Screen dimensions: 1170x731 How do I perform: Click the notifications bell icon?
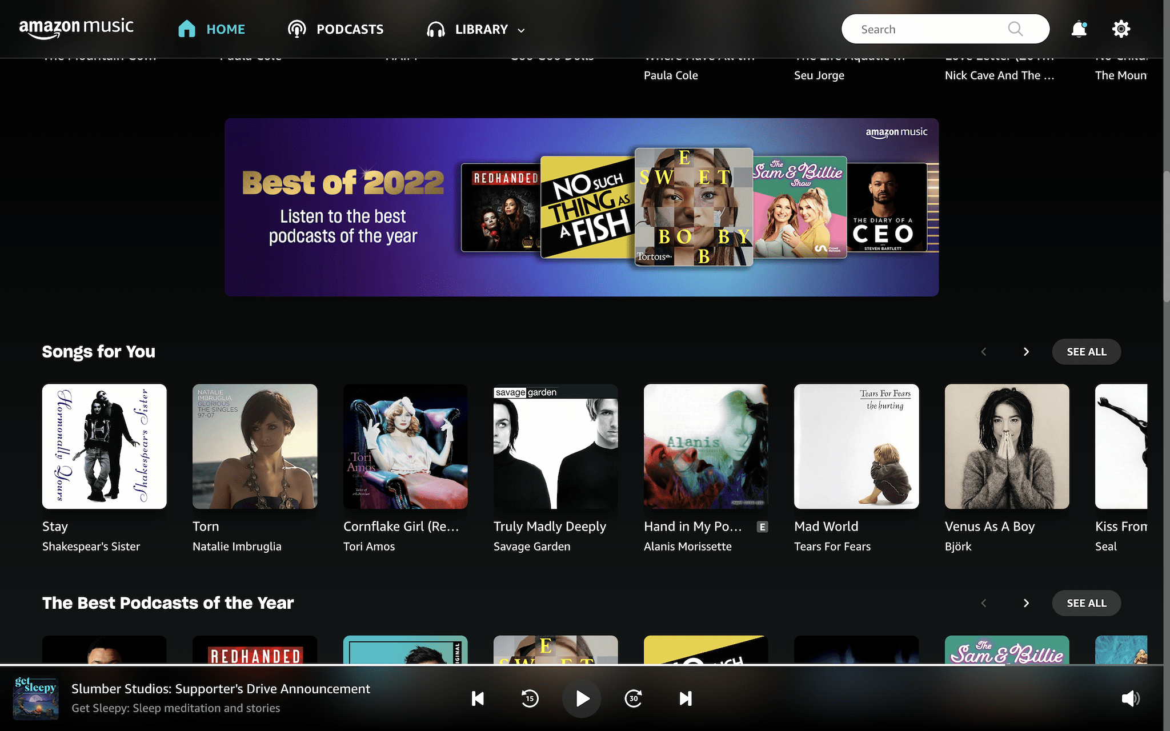[1079, 30]
